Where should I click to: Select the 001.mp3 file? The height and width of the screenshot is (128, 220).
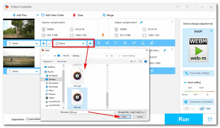coord(77,77)
